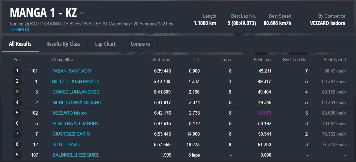
Task: Click position 9 circle badge
Action: pos(17,155)
